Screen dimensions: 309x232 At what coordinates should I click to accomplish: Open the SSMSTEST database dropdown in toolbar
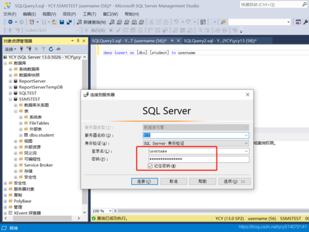click(x=77, y=30)
